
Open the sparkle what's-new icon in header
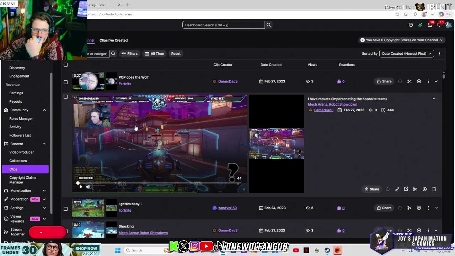point(420,25)
